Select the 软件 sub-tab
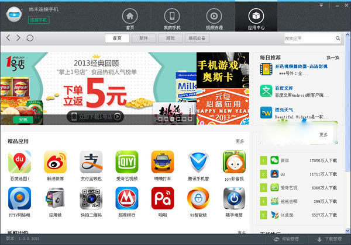351x245 pixels. (x=144, y=38)
